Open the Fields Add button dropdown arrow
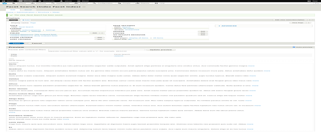Image resolution: width=321 pixels, height=136 pixels. pyautogui.click(x=102, y=33)
